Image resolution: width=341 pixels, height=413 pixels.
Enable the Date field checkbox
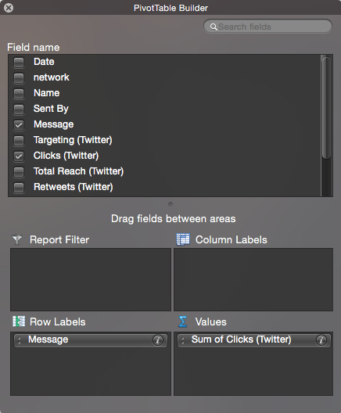(19, 63)
